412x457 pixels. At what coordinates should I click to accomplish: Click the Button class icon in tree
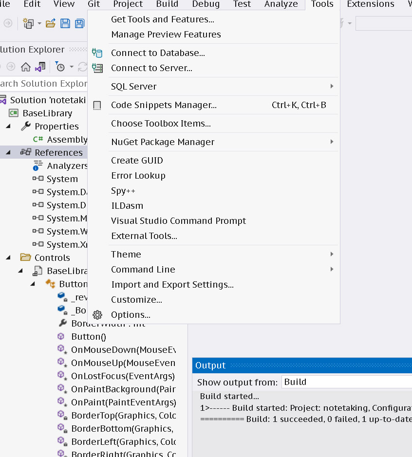[x=51, y=284]
